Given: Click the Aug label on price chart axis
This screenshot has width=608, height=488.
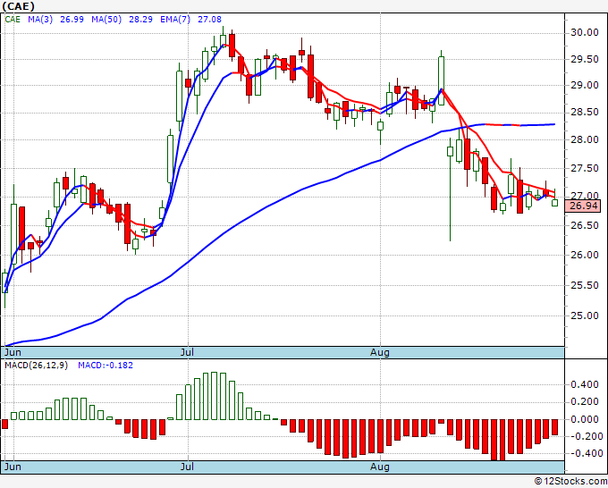Looking at the screenshot, I should point(380,352).
